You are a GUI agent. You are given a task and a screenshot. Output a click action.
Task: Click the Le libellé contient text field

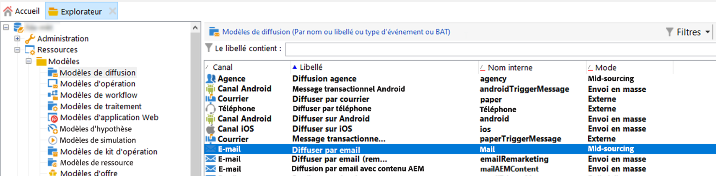pos(500,49)
